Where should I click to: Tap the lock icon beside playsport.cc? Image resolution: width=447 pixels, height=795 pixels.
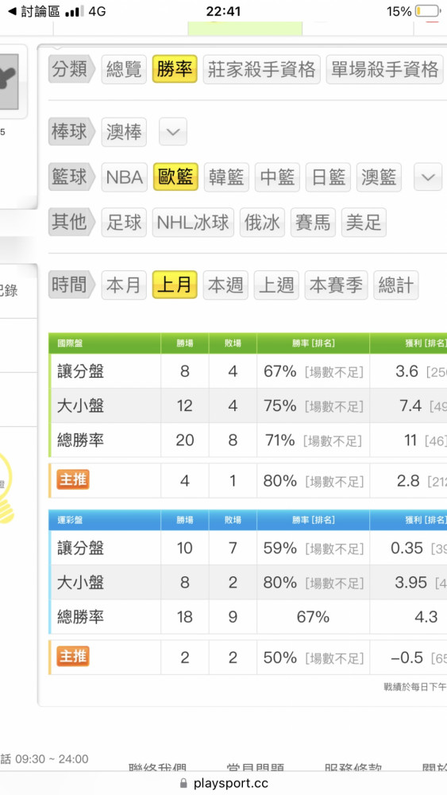point(183,783)
